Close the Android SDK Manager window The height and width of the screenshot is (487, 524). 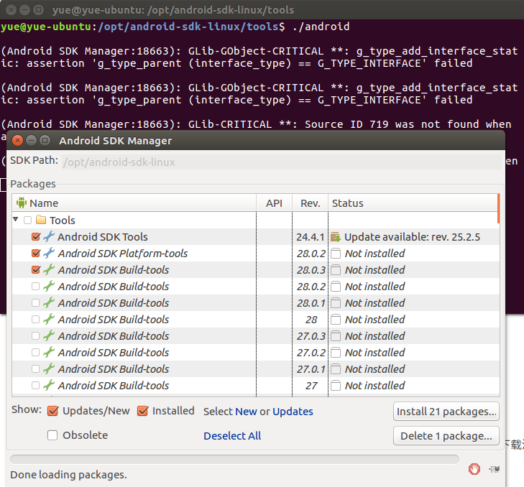click(17, 141)
